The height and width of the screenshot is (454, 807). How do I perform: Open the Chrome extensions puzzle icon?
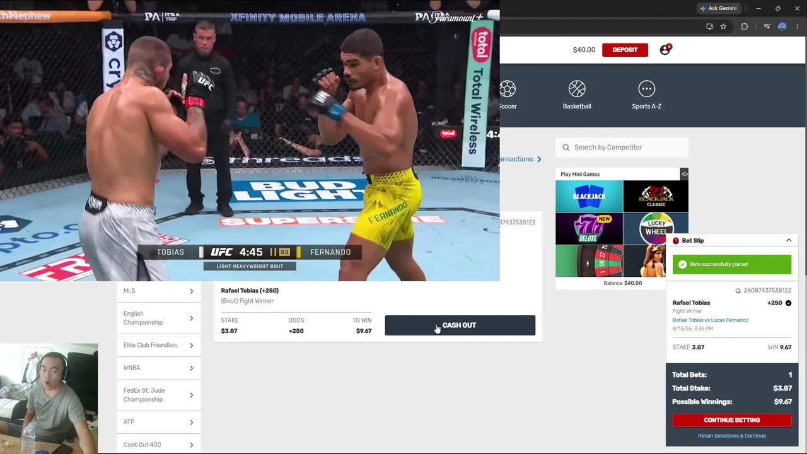pyautogui.click(x=745, y=26)
